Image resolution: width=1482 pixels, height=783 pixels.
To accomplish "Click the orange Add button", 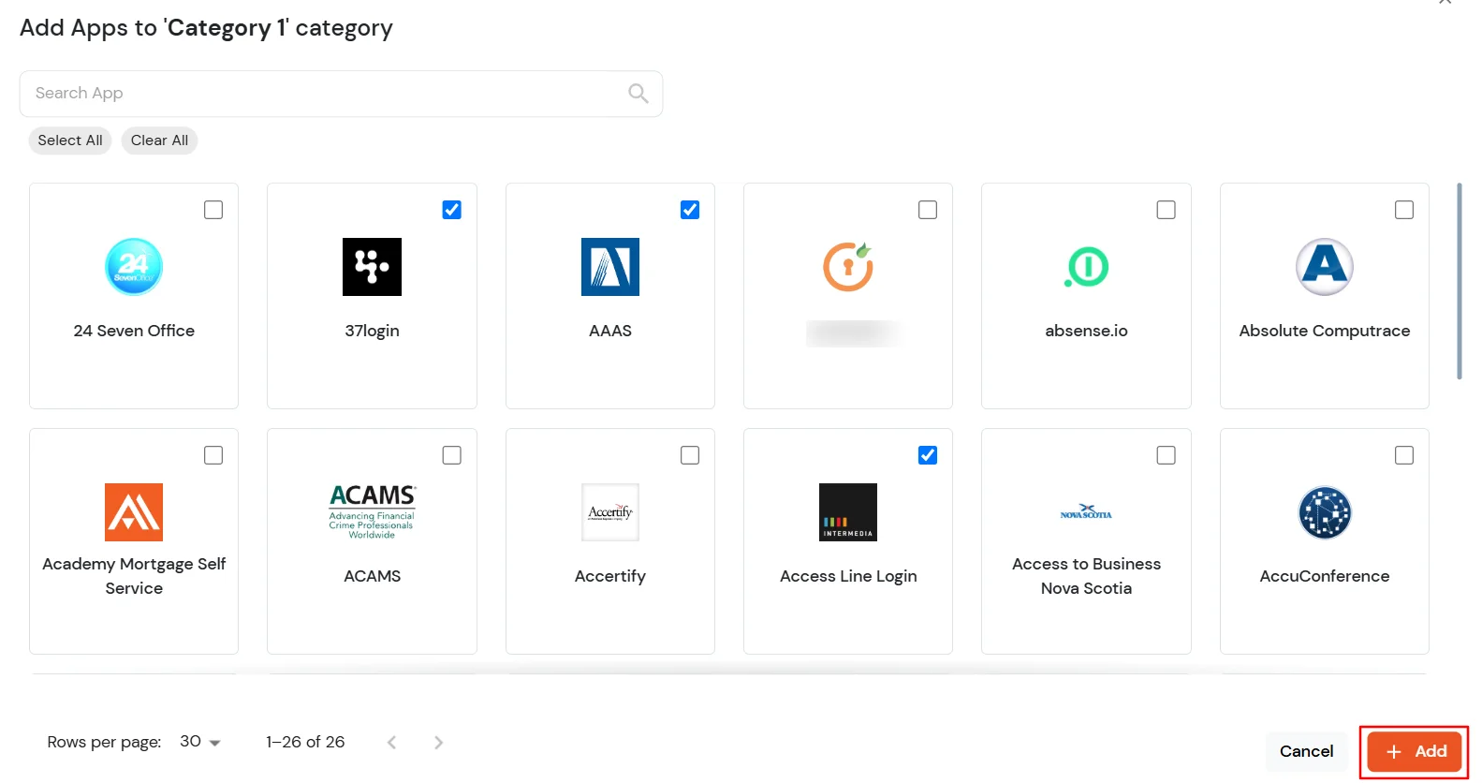I will point(1415,751).
